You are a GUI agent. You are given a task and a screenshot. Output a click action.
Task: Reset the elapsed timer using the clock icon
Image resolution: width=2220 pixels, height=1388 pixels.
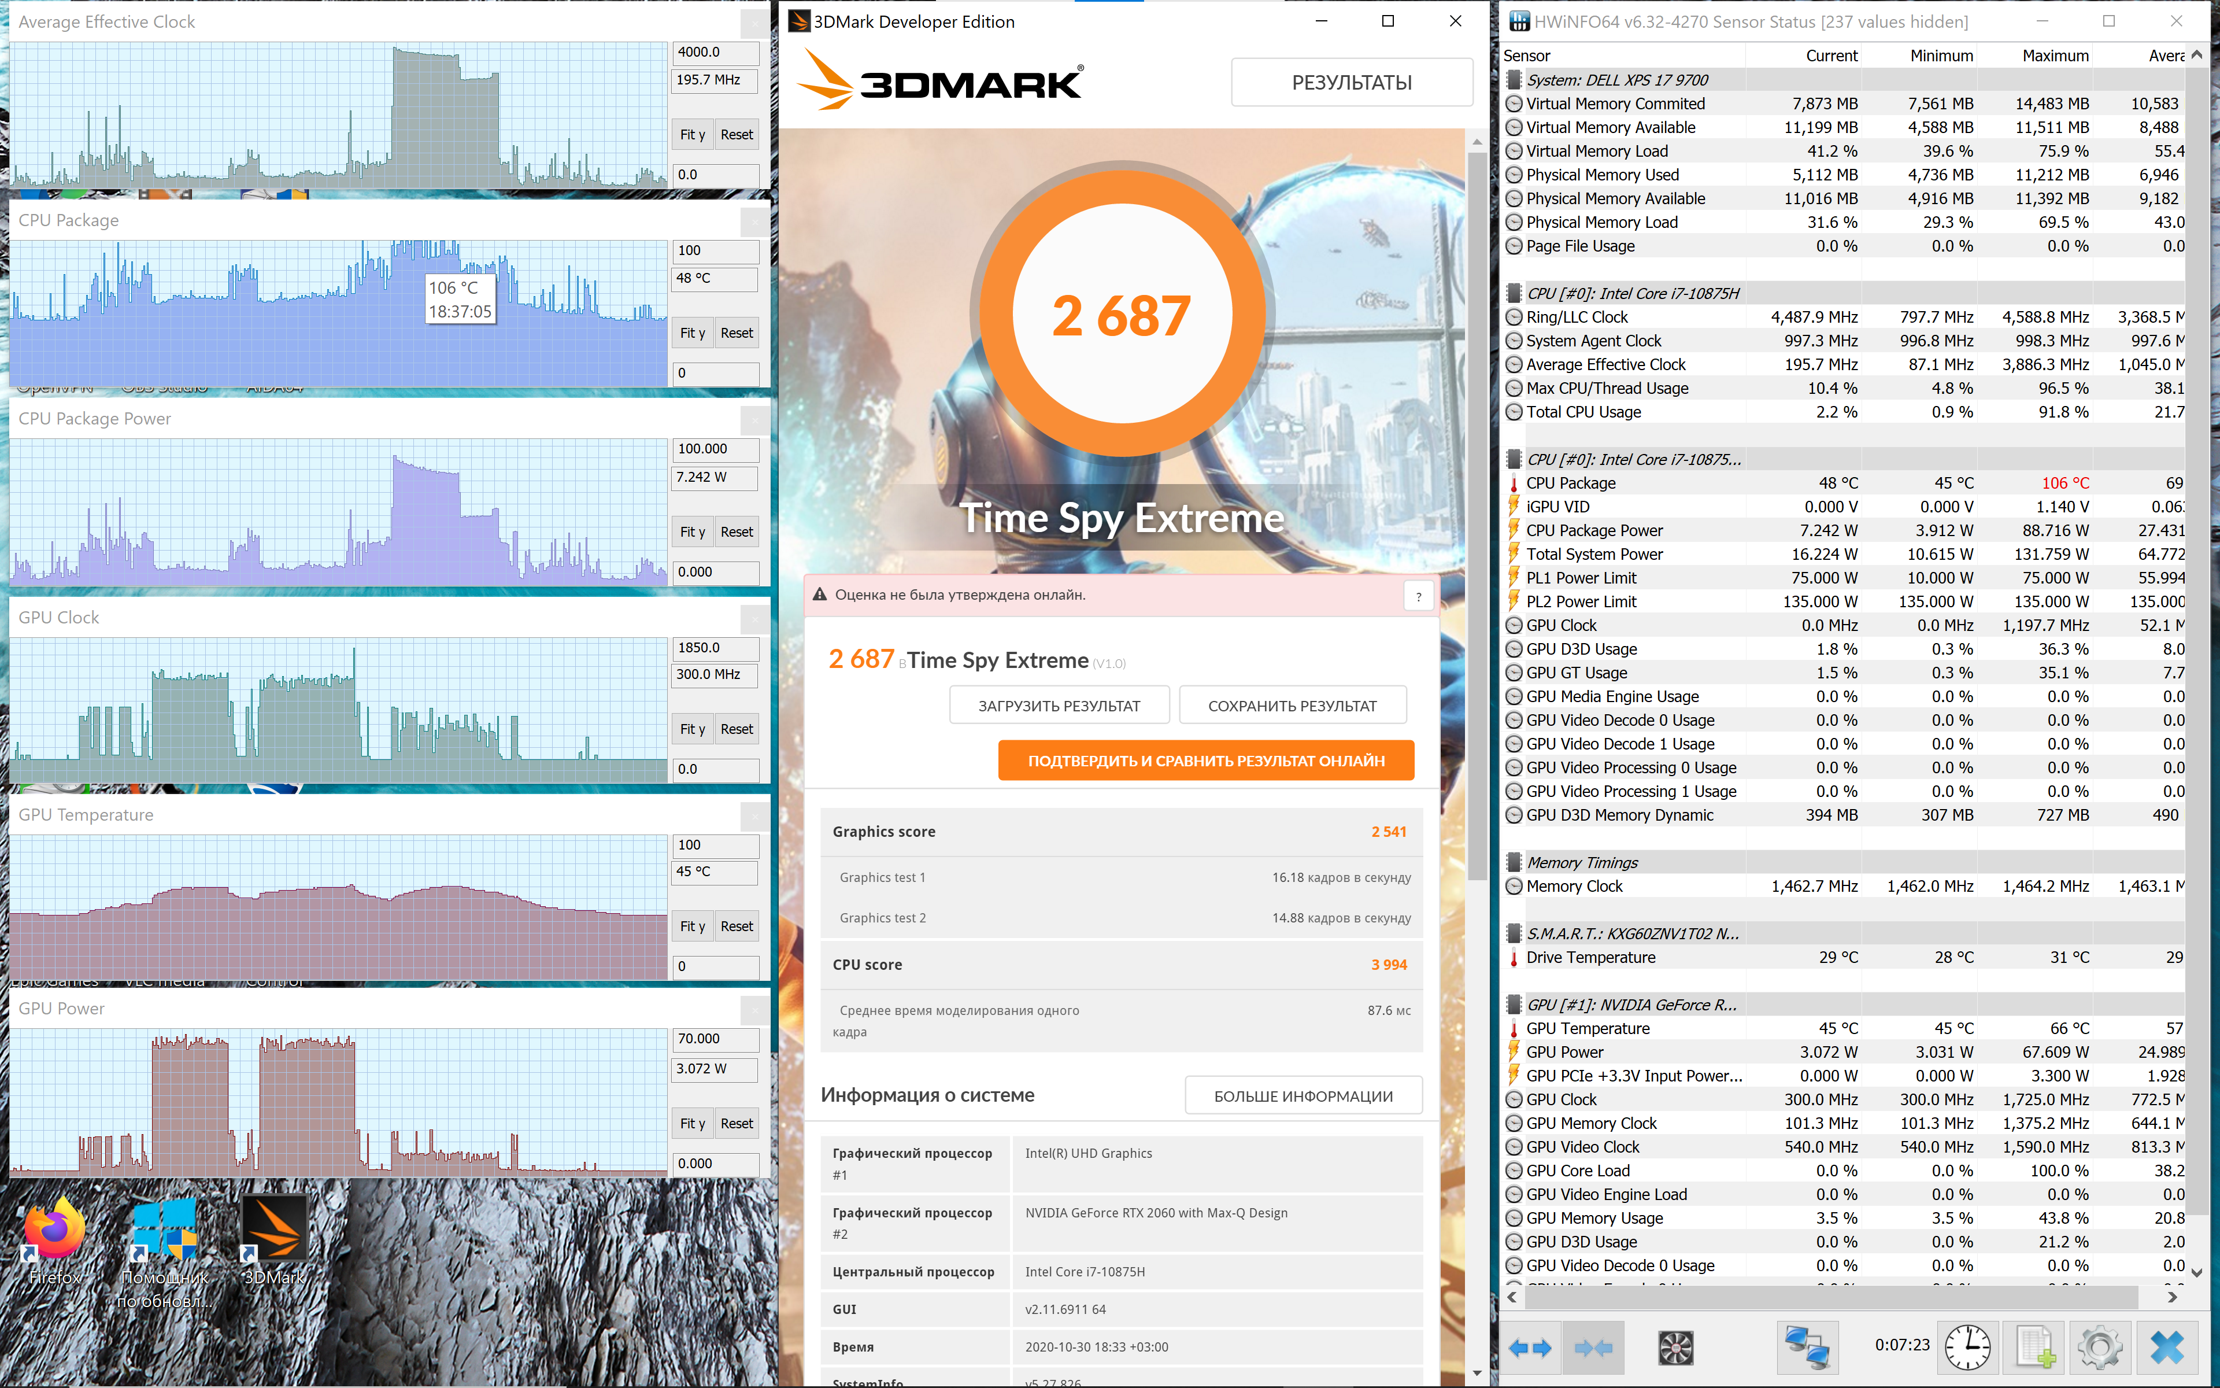(x=1968, y=1347)
